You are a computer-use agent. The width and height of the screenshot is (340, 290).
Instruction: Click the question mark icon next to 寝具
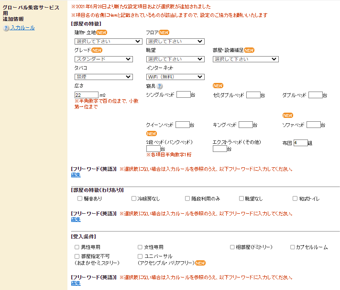tap(160, 86)
